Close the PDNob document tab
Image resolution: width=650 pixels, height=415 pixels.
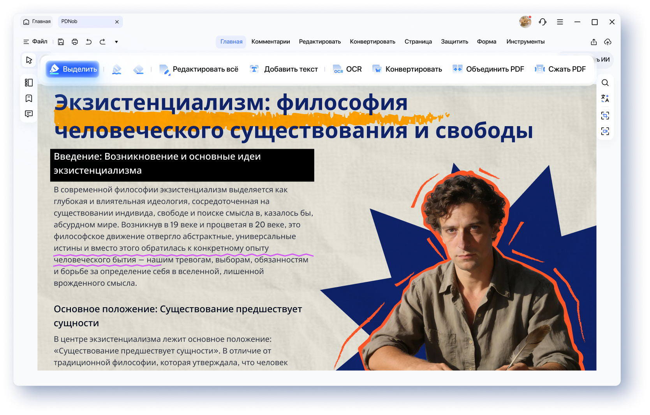click(x=117, y=22)
